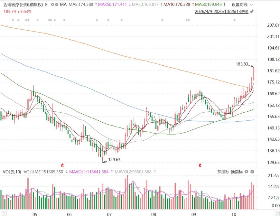Click the 21.2万 volume axis label
280x216 pixels.
[x=274, y=176]
